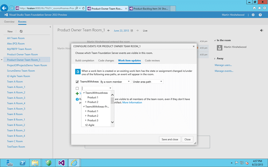The image size is (268, 167).
Task: Switch to Code changes tab
Action: tap(106, 60)
